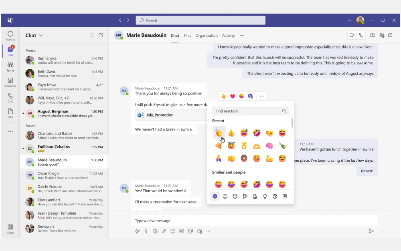Open the Teams section in the sidebar
Image resolution: width=401 pixels, height=251 pixels.
coord(10,67)
